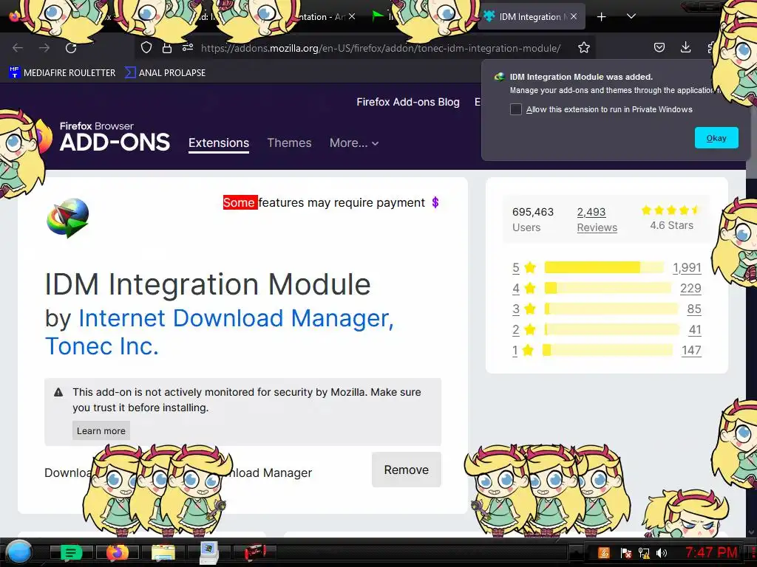Go forward using the browser forward arrow
Image resolution: width=757 pixels, height=567 pixels.
[x=44, y=48]
